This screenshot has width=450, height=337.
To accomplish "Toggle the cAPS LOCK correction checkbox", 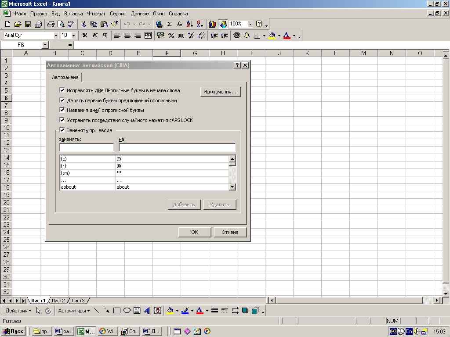I will coord(62,120).
